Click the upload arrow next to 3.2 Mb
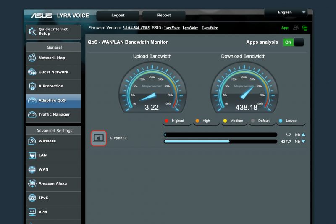The height and width of the screenshot is (224, 336). tap(303, 135)
